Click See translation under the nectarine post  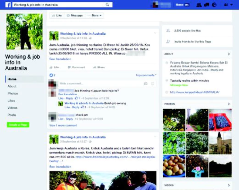(60, 59)
